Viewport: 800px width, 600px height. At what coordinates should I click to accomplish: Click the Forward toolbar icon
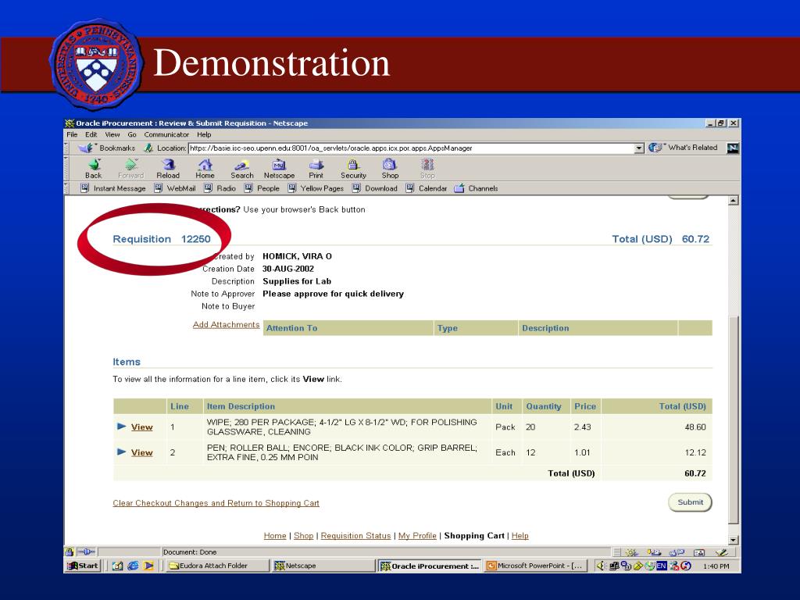pyautogui.click(x=130, y=169)
